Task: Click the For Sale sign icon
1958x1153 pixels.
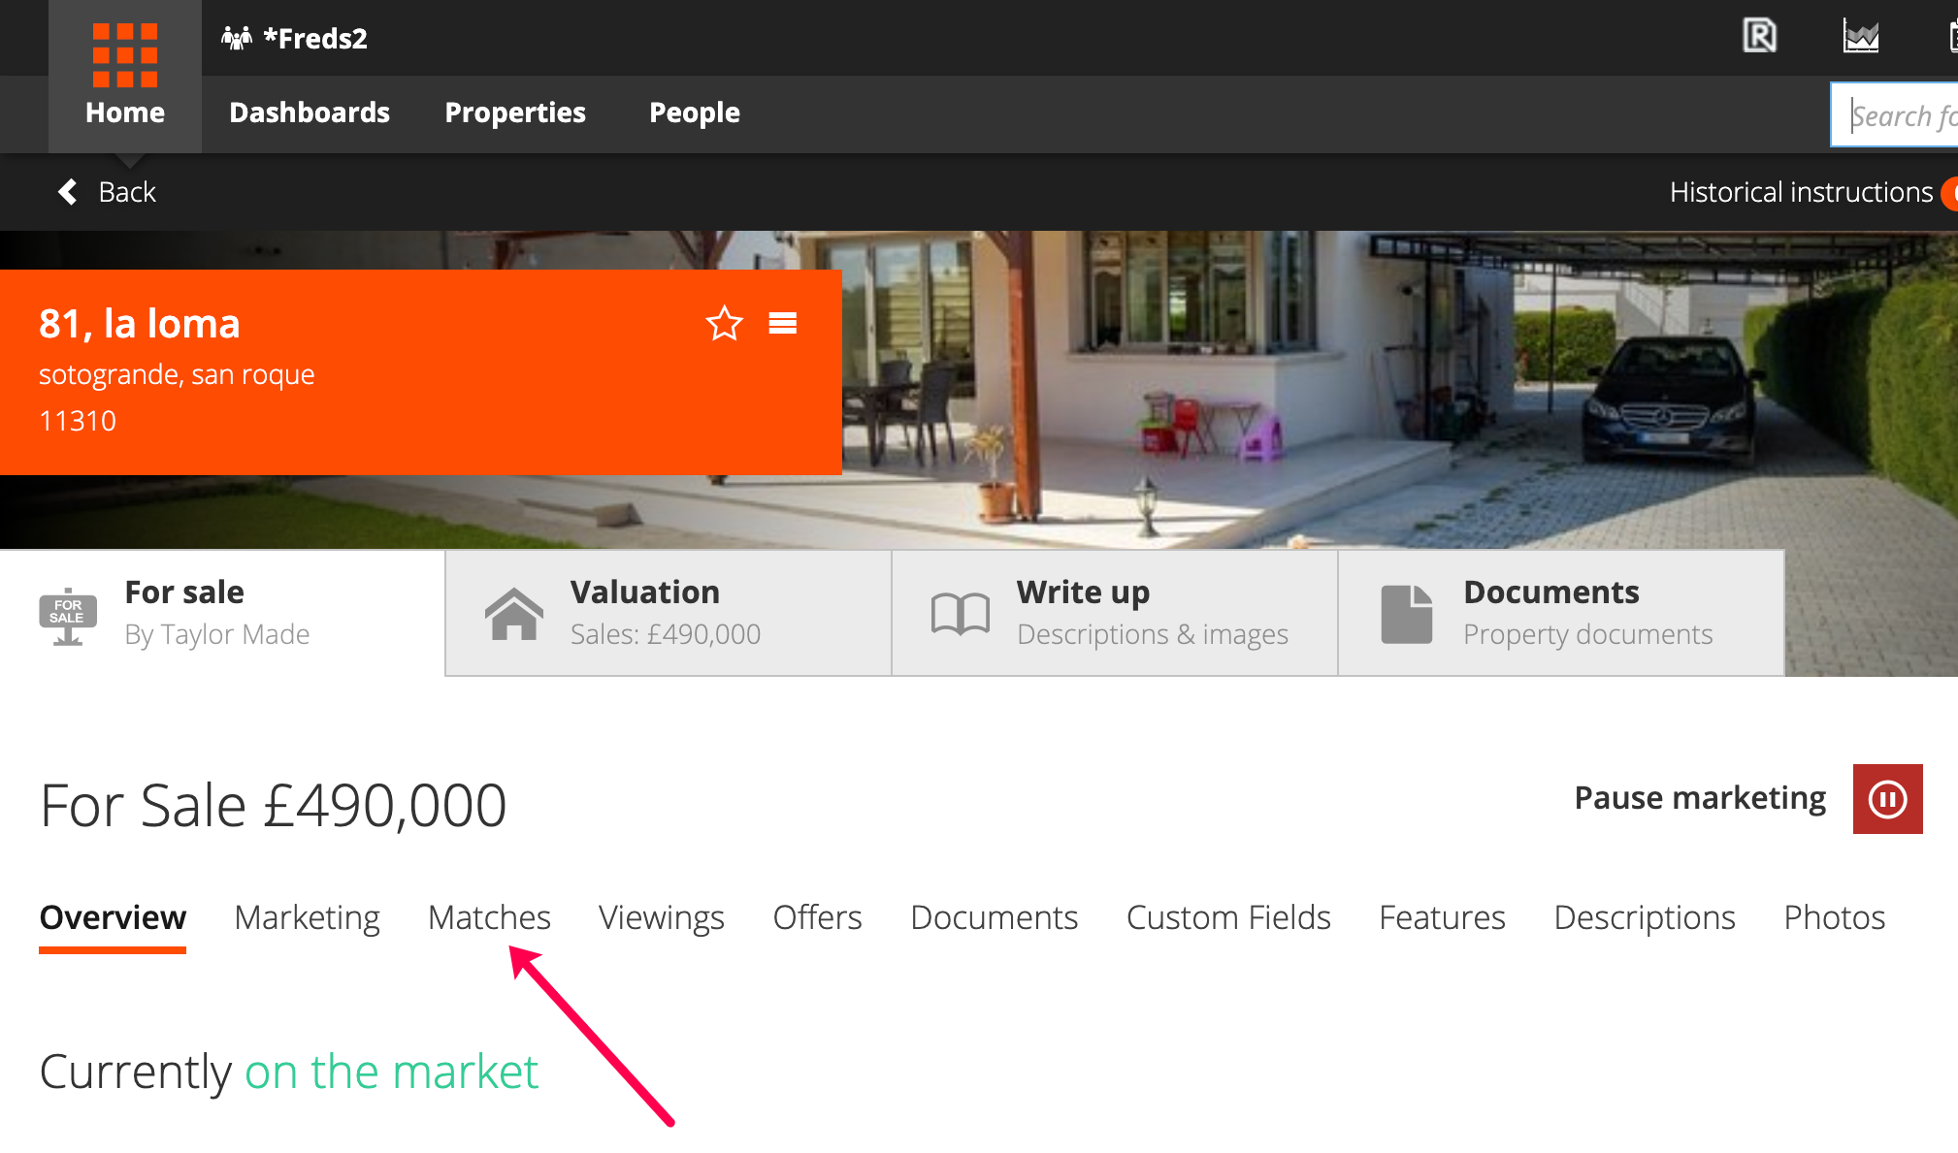Action: [x=68, y=616]
